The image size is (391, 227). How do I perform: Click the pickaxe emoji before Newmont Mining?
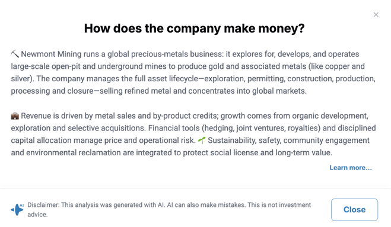pyautogui.click(x=15, y=54)
